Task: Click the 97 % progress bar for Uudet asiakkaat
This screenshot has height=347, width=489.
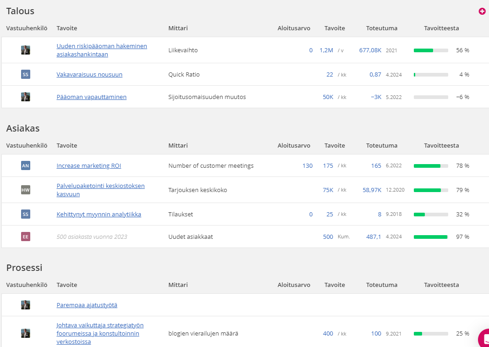Action: [431, 237]
